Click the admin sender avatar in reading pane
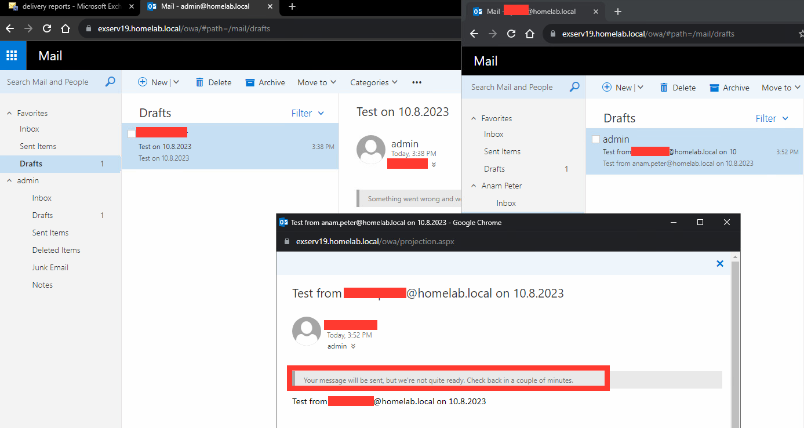 click(371, 150)
